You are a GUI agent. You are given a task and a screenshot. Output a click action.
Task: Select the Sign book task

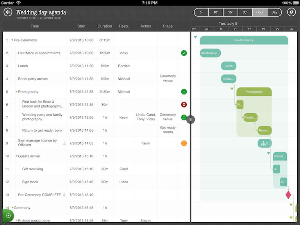pos(30,182)
